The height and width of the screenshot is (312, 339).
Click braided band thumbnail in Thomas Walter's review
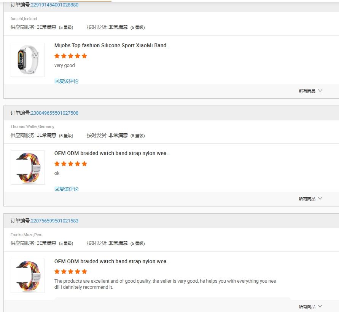pos(28,168)
